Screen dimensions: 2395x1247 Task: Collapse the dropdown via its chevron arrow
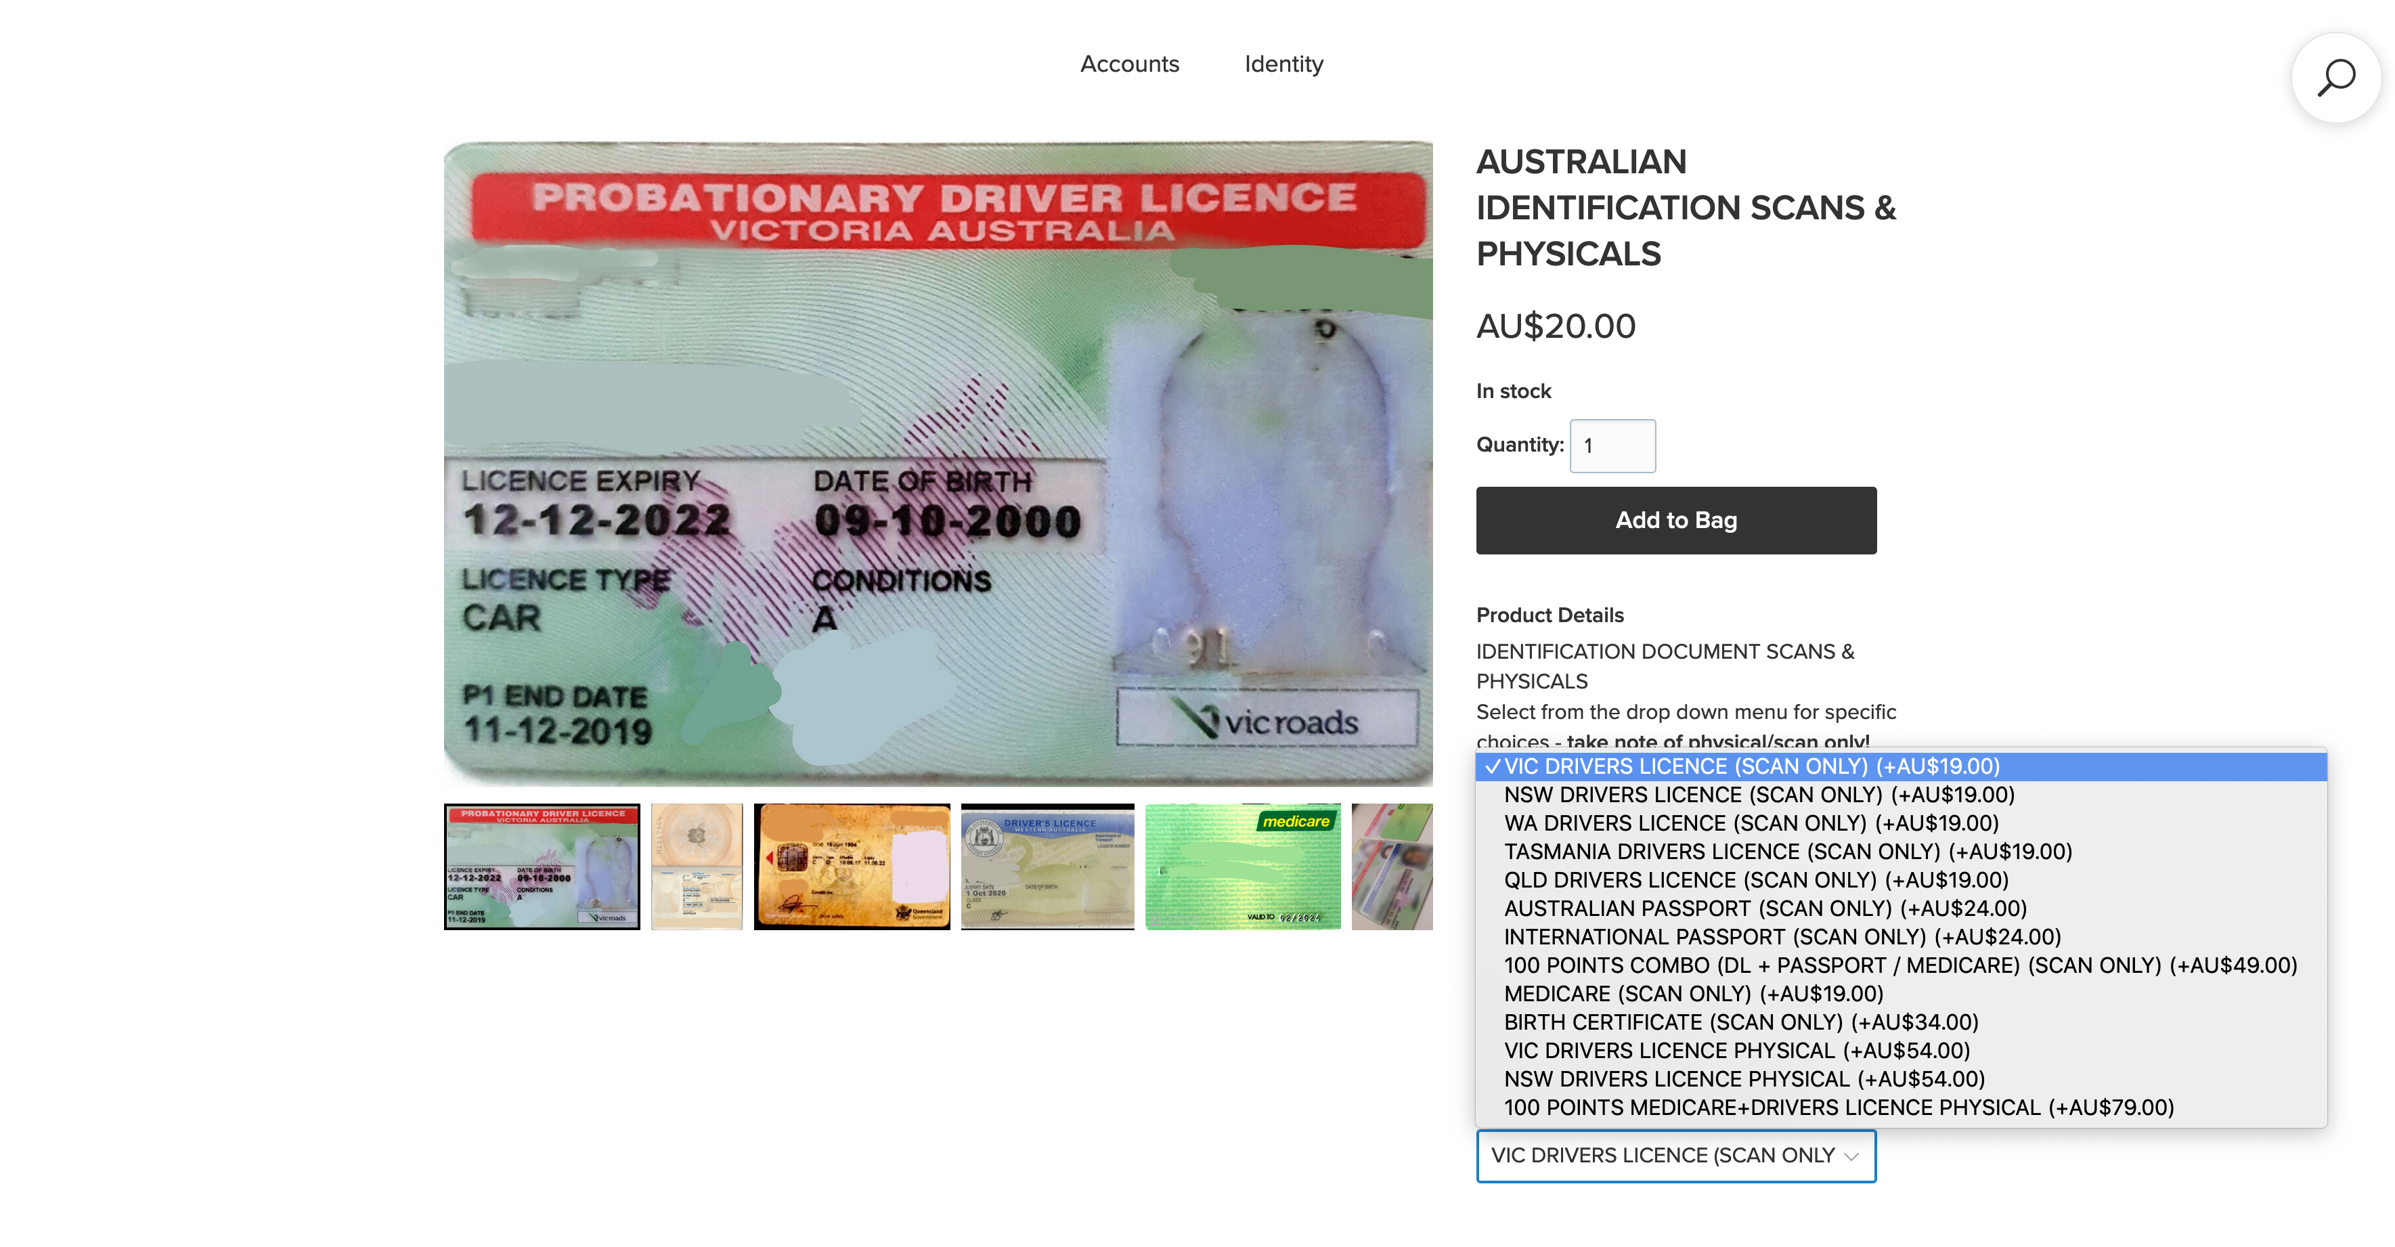click(x=1850, y=1156)
